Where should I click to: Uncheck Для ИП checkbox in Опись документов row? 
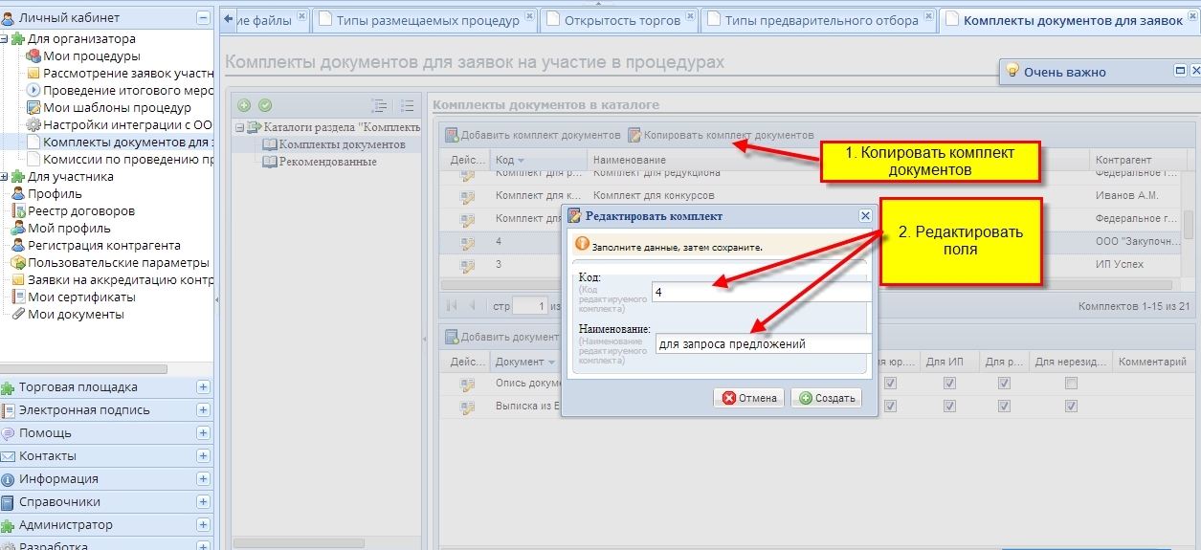tap(949, 384)
